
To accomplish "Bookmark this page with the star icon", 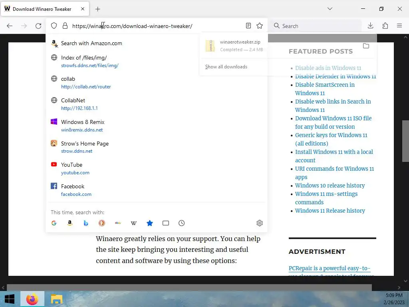I will coord(260,26).
